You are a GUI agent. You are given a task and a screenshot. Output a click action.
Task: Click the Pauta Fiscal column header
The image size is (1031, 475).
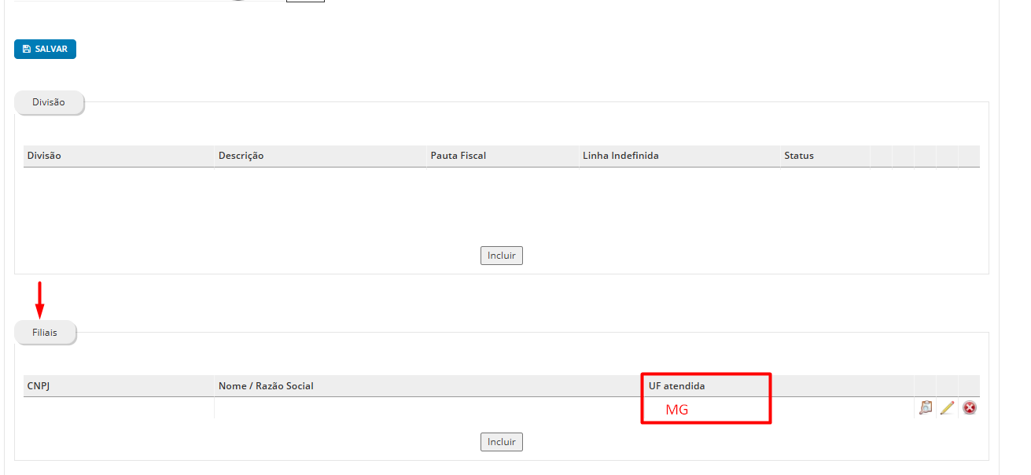[458, 156]
